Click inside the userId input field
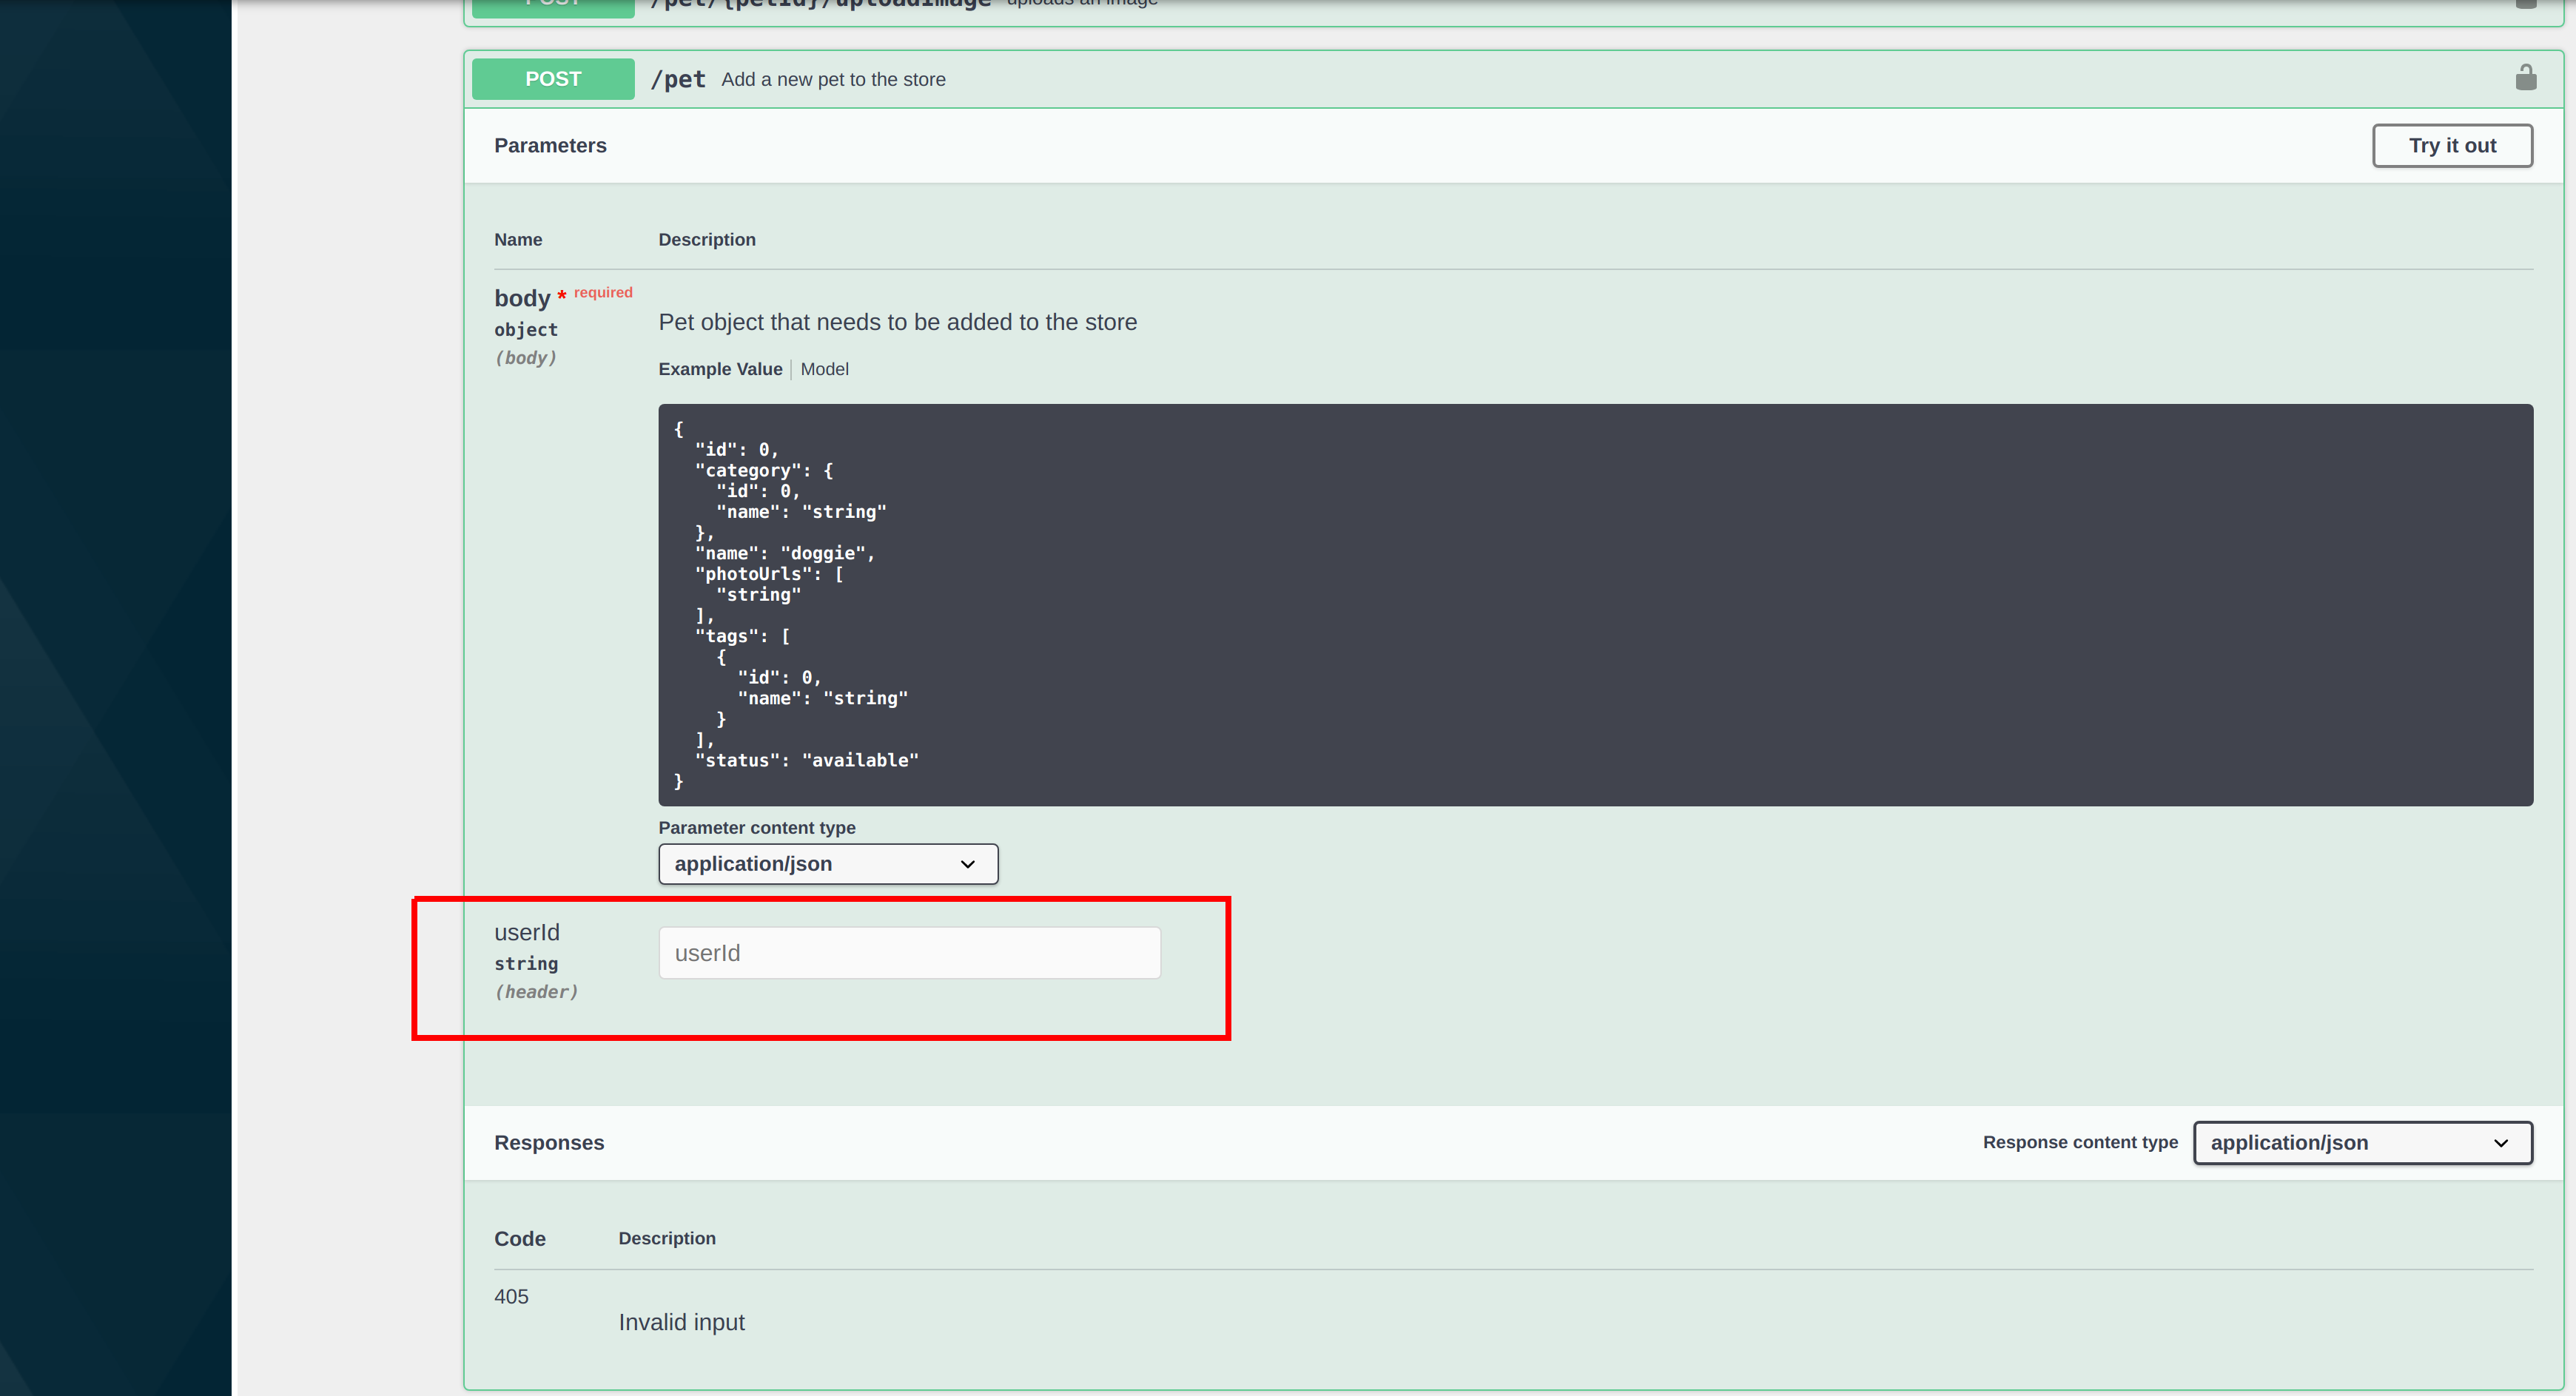The height and width of the screenshot is (1396, 2576). [x=908, y=952]
